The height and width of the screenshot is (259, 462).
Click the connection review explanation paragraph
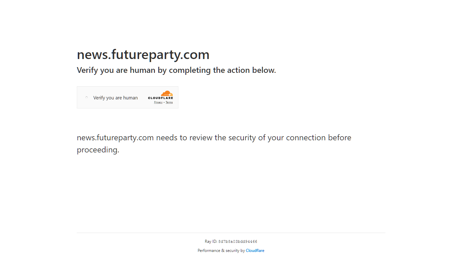point(214,143)
